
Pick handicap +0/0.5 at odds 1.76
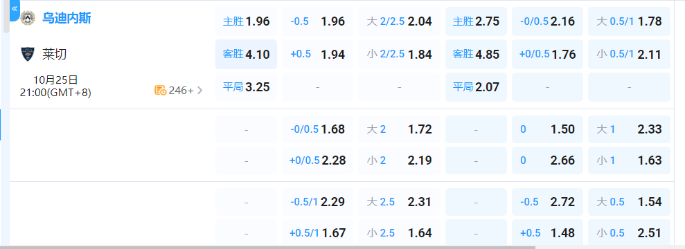pos(547,55)
